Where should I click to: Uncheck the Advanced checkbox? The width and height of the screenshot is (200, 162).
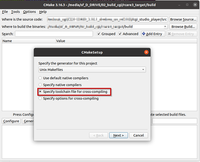click(x=120, y=34)
